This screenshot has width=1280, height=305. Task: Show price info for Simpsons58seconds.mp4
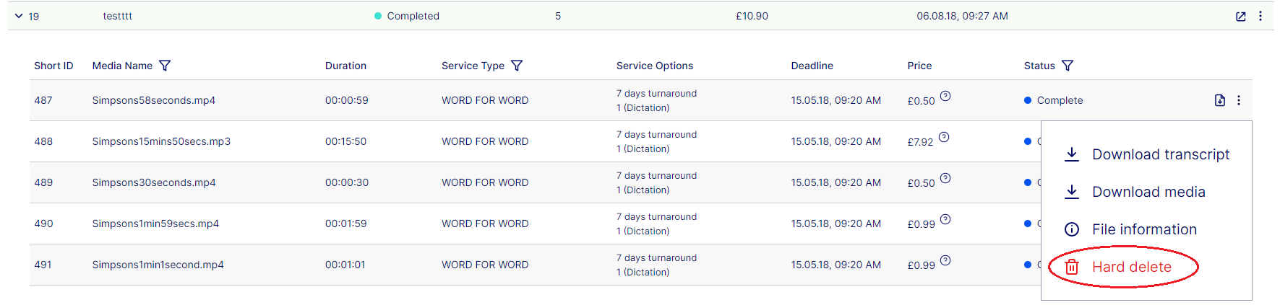[x=945, y=96]
